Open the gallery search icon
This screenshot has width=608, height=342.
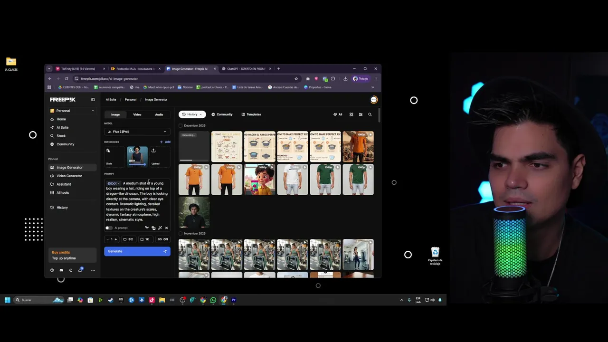tap(370, 114)
